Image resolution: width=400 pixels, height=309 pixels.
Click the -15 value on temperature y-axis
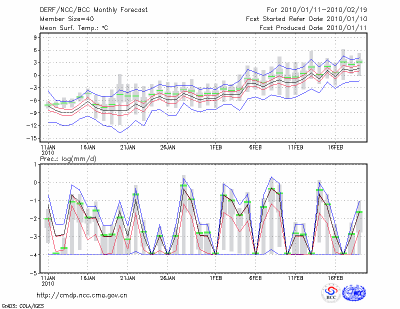point(33,138)
